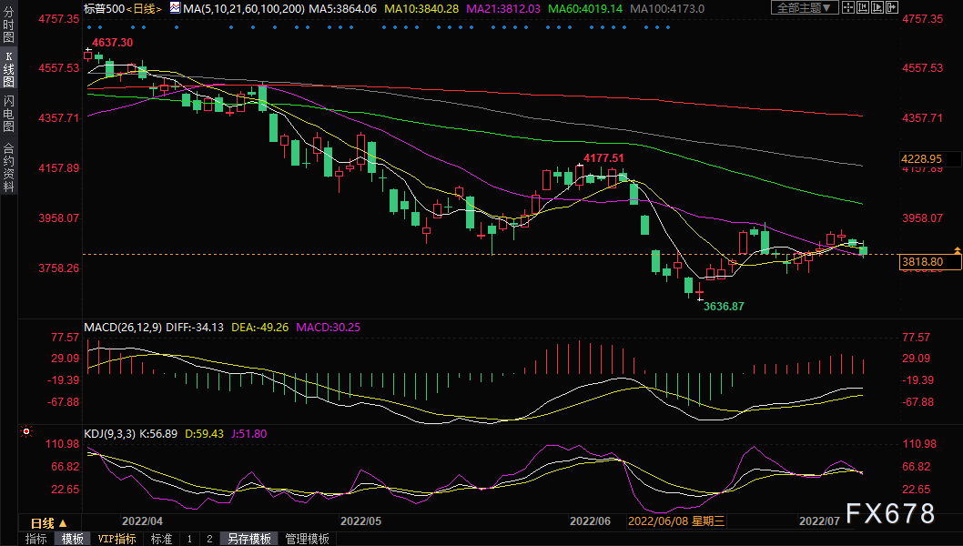
Task: Click the 3818.80 price level marker
Action: pyautogui.click(x=930, y=262)
